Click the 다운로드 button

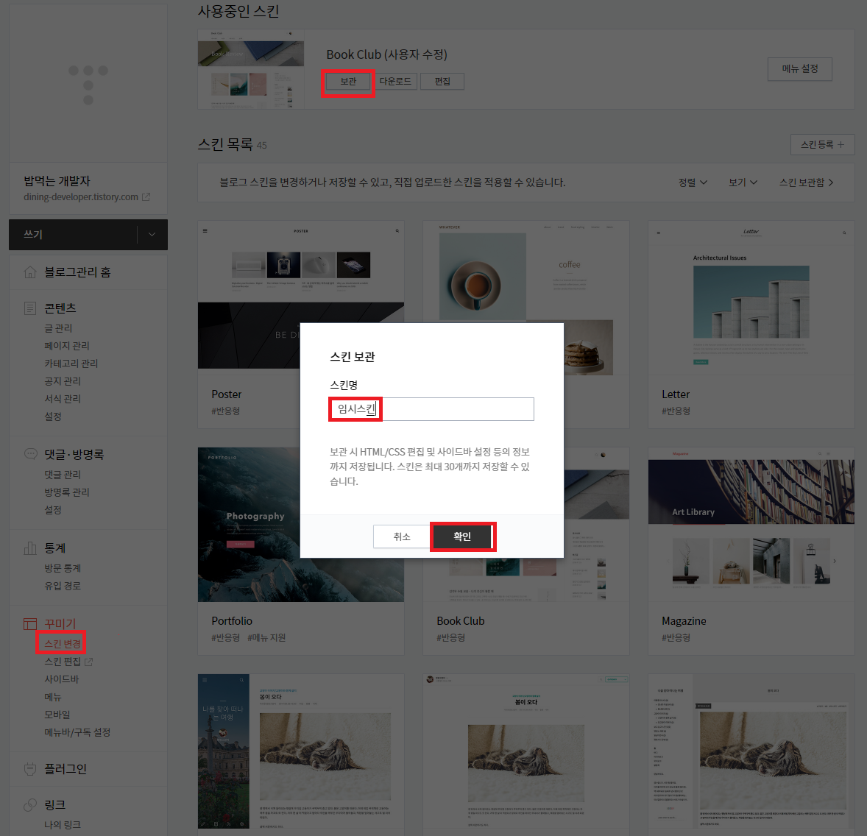click(395, 81)
